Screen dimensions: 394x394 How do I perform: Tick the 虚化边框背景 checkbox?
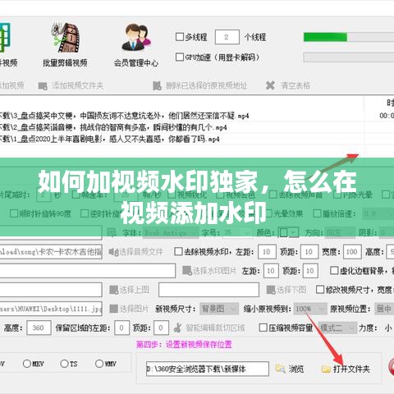(334, 271)
